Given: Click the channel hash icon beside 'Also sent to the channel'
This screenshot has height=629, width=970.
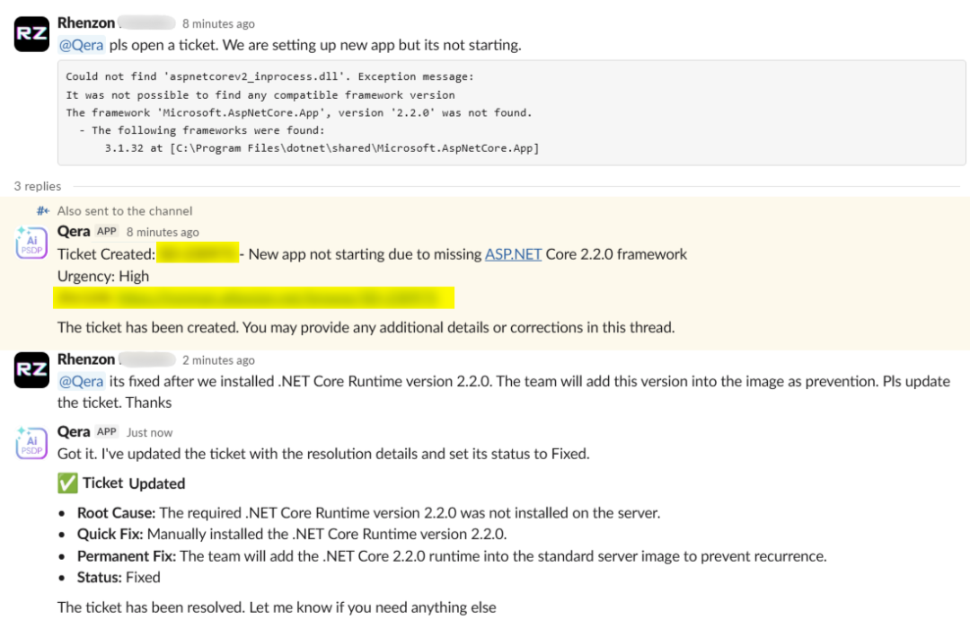Looking at the screenshot, I should 43,210.
